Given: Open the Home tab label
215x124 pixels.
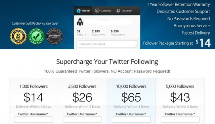Looking at the screenshot, I should (x=86, y=11).
